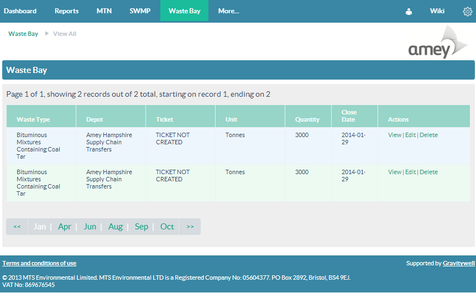
Task: Edit the second waste record
Action: (410, 172)
